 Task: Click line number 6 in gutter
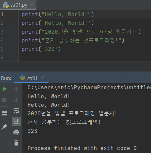(2, 57)
